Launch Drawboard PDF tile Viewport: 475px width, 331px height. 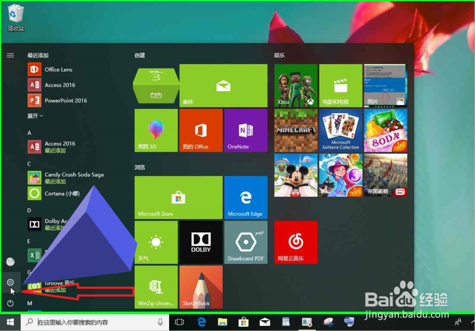coord(246,242)
